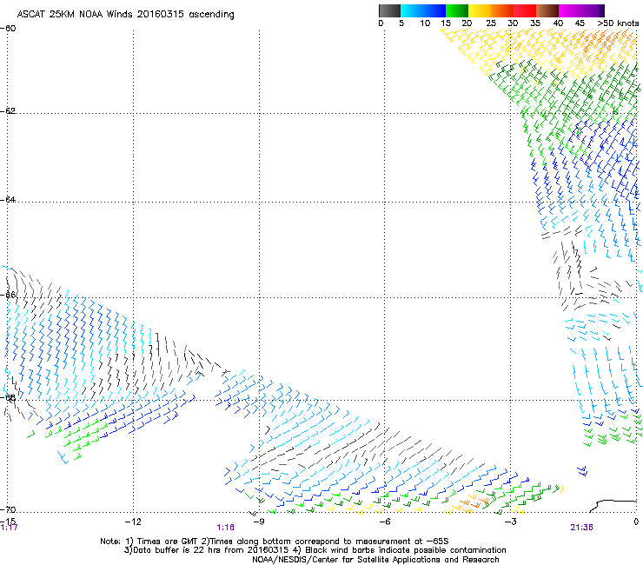
Task: Click the longitude label -6
Action: point(384,522)
